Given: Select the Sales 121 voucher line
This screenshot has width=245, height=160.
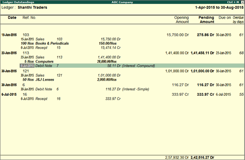Looking at the screenshot, I should tap(71, 75).
